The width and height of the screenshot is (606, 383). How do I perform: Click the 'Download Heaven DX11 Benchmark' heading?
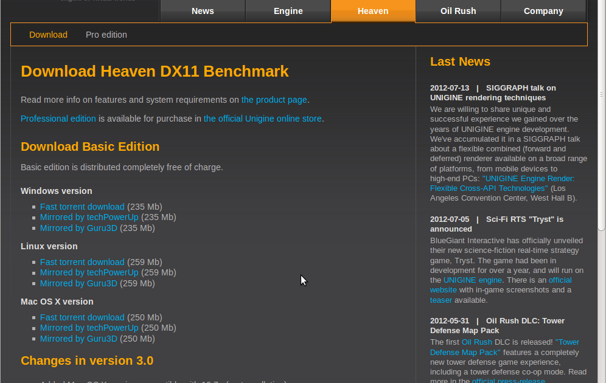pos(155,71)
